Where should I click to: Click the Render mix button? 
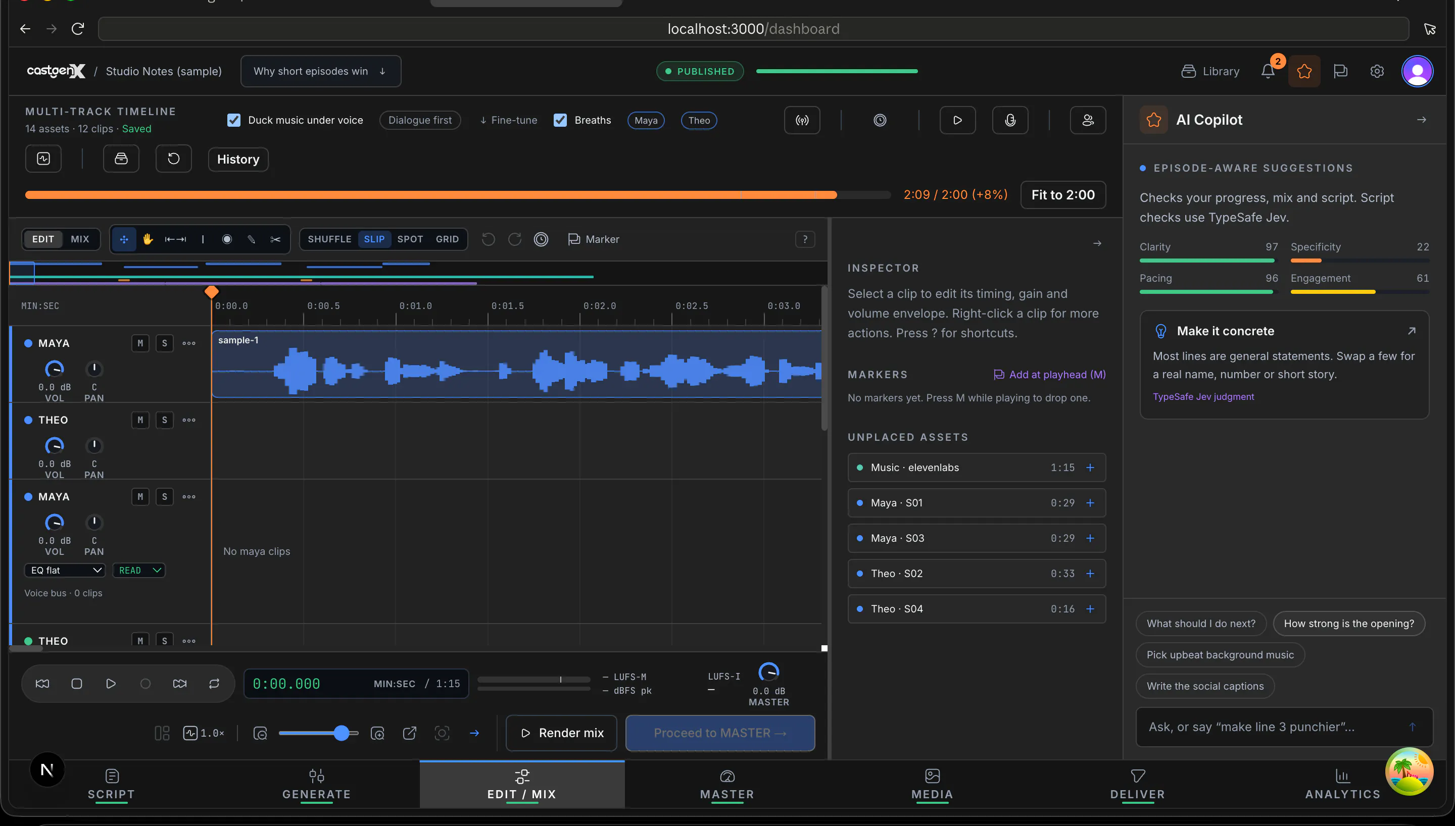tap(561, 733)
